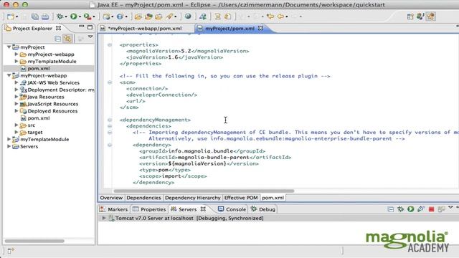Close the myProject/pom.xml editor tab
459x258 pixels.
(x=260, y=28)
